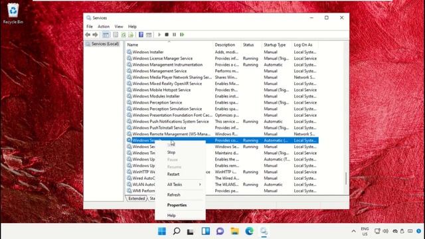Select Windows Management Instrumentation row

[222, 64]
